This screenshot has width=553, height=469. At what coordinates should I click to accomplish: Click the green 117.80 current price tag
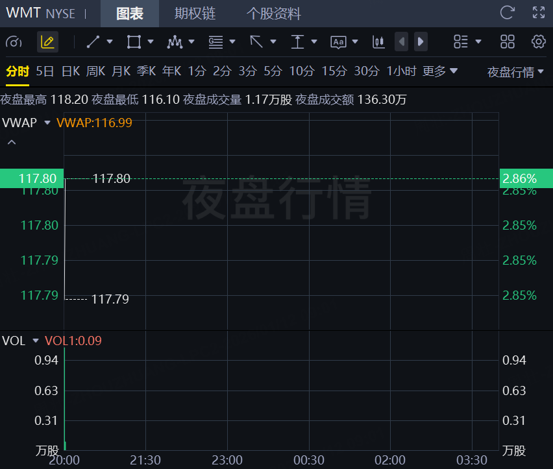tap(32, 178)
